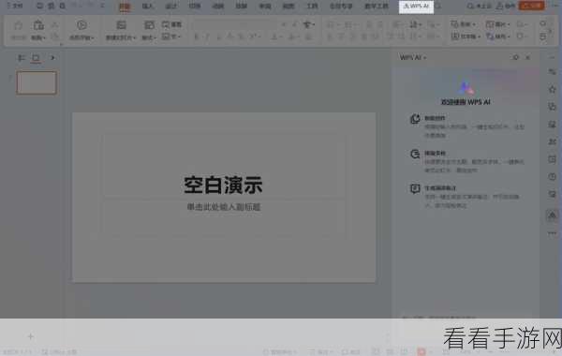Viewport: 562px width, 356px height.
Task: Switch to outline view in the slide panel
Action: point(22,58)
